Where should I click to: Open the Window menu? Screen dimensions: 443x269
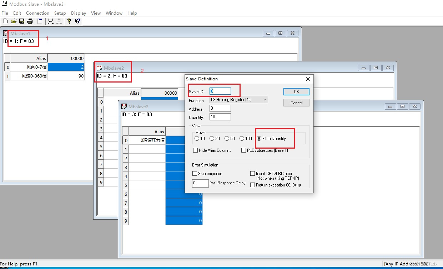point(114,13)
